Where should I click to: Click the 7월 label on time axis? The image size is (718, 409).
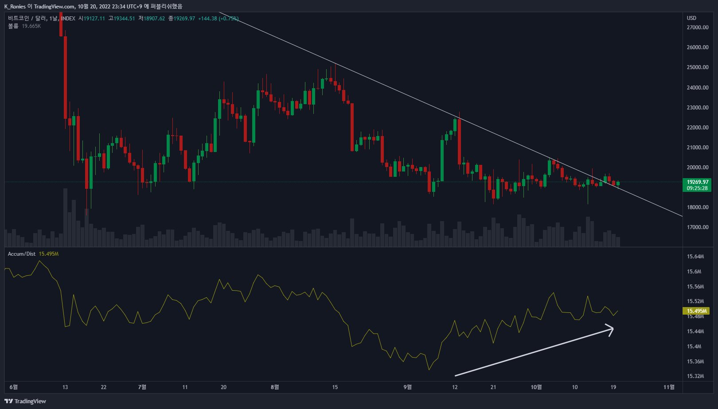(x=142, y=387)
